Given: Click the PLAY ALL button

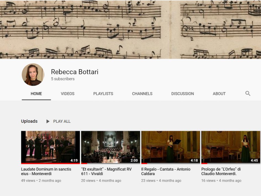Looking at the screenshot, I should 62,121.
